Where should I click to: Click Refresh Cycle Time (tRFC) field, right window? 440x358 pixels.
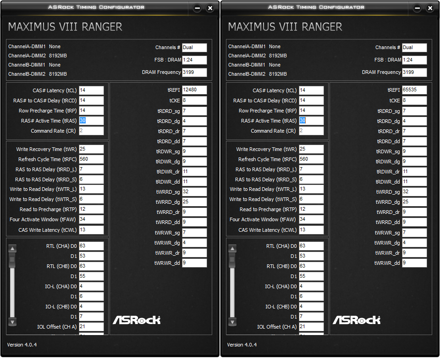pos(311,159)
